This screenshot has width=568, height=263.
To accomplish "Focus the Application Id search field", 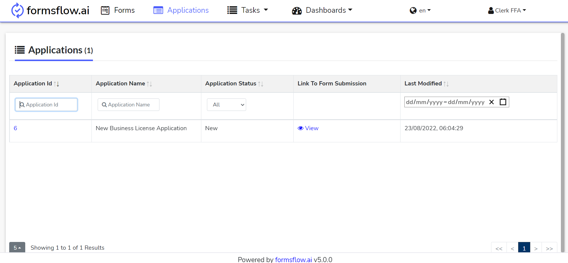I will (x=46, y=105).
